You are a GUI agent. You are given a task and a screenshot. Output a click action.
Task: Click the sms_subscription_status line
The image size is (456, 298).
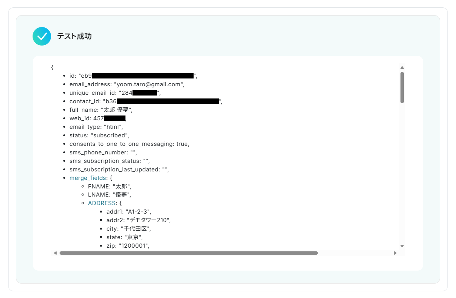110,161
